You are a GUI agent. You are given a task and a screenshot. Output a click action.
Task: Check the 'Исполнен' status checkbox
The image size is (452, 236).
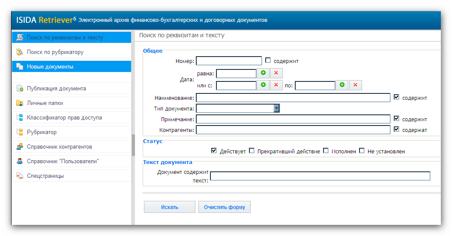(x=326, y=150)
